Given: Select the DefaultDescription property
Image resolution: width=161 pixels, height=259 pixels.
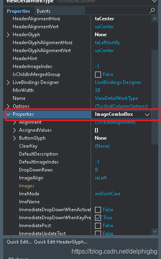Looking at the screenshot, I should pos(39,154).
